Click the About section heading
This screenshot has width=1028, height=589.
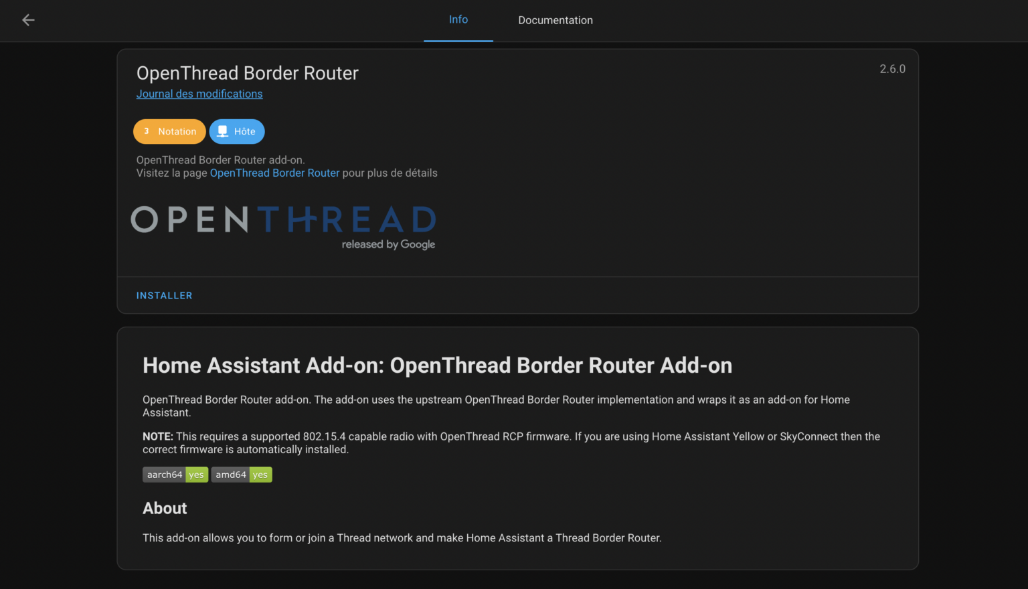[x=165, y=508]
